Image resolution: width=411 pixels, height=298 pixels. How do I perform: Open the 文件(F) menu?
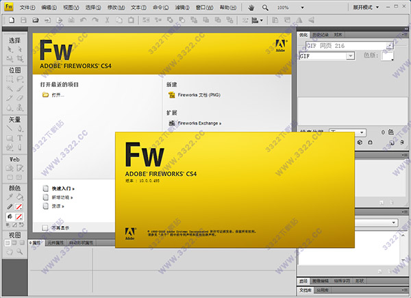coord(27,8)
